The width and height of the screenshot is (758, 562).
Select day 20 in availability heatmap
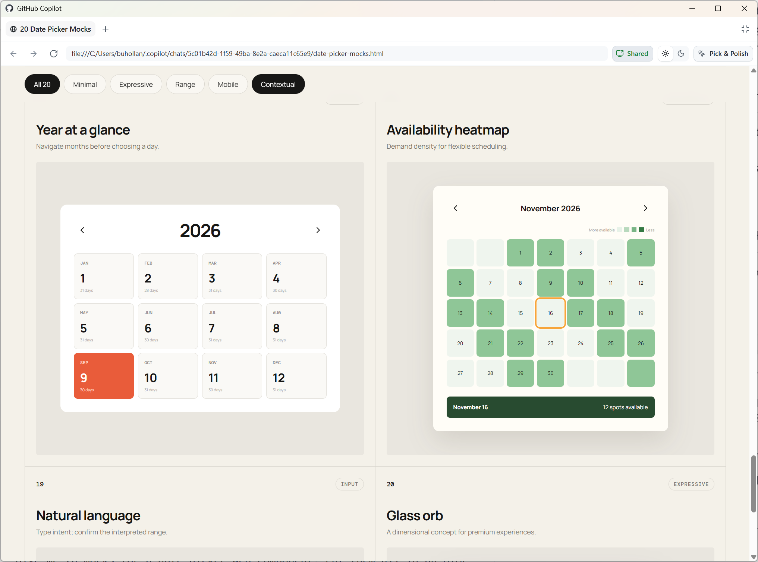460,343
